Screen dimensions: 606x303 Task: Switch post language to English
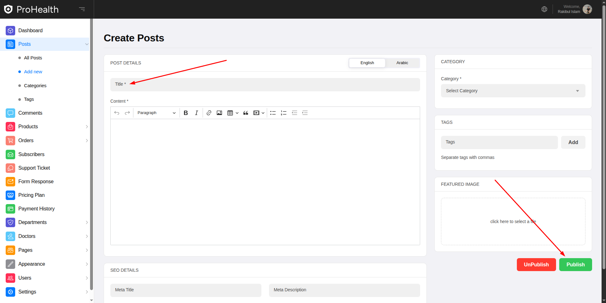point(367,63)
